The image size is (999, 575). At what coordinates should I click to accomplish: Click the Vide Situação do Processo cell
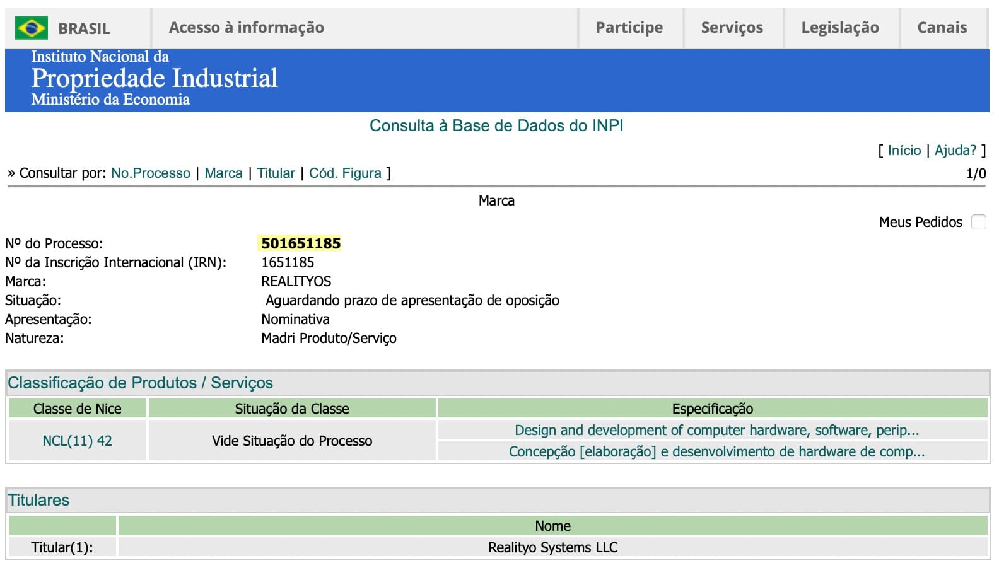pos(292,441)
